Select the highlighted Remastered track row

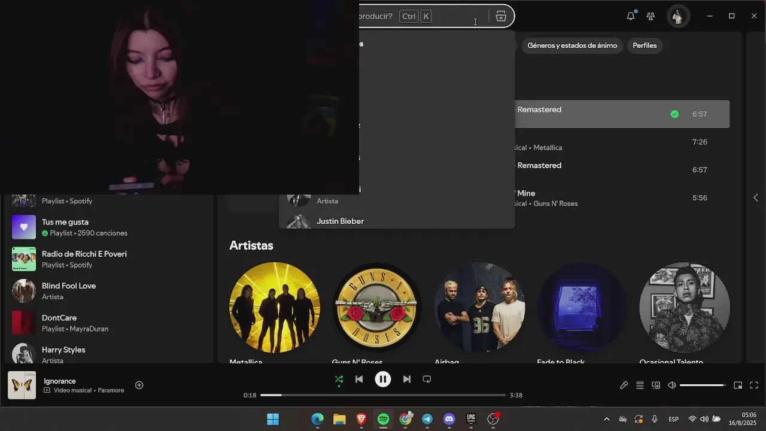click(622, 114)
